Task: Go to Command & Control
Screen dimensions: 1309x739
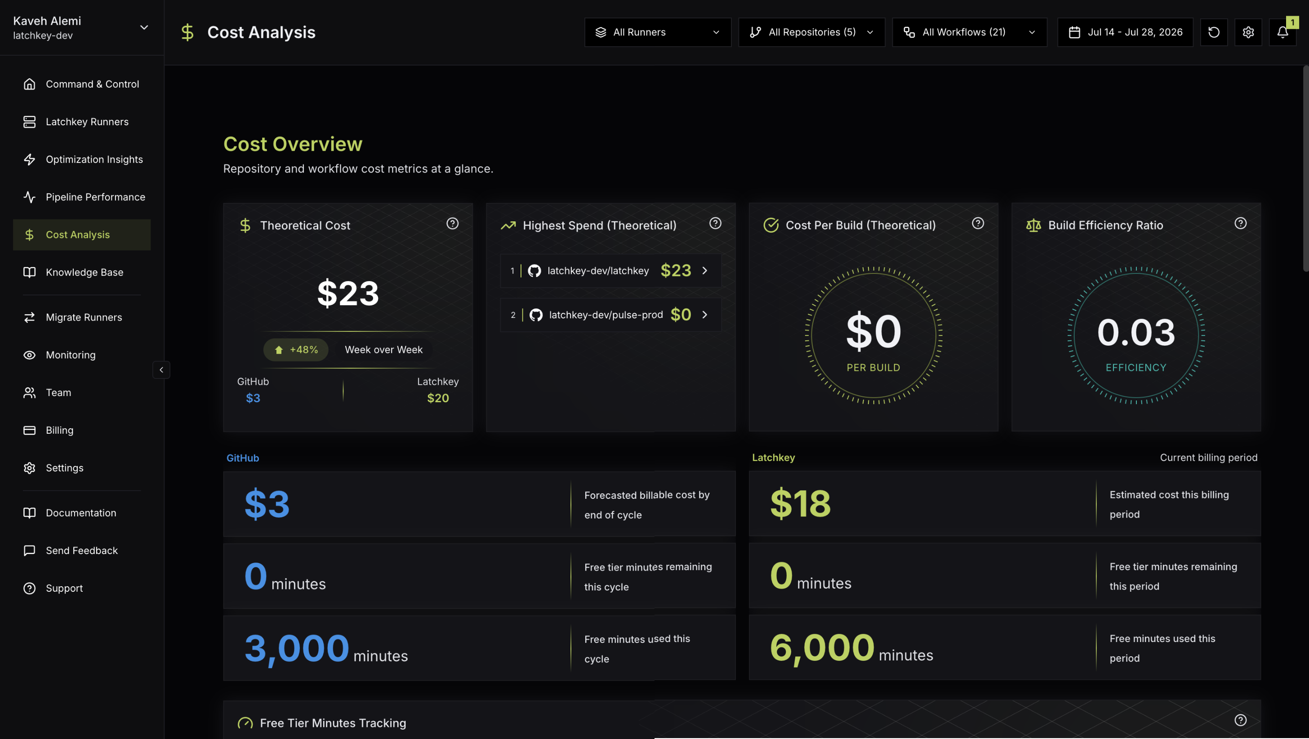Action: pos(81,84)
